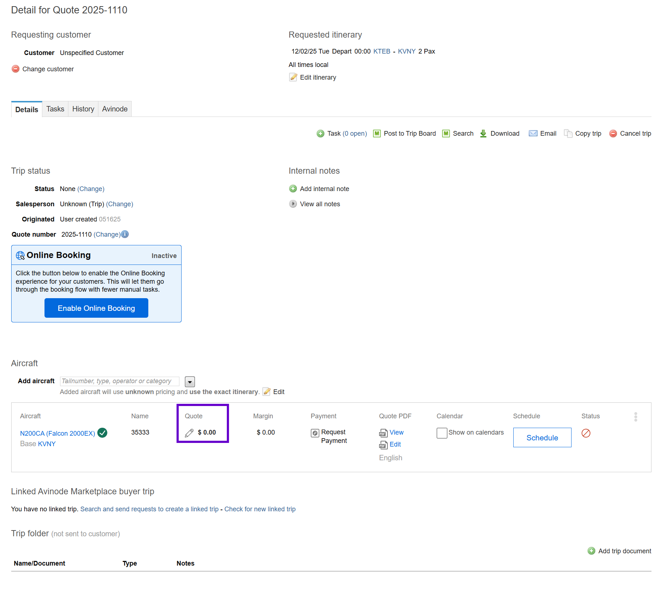Open the three-dot aircraft table menu
Viewport: 671px width, 592px height.
pos(636,417)
